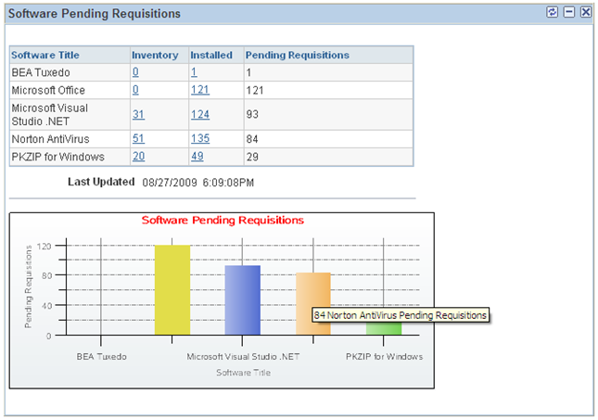The height and width of the screenshot is (420, 598).
Task: Click the yellow Microsoft Office chart bar
Action: click(172, 290)
